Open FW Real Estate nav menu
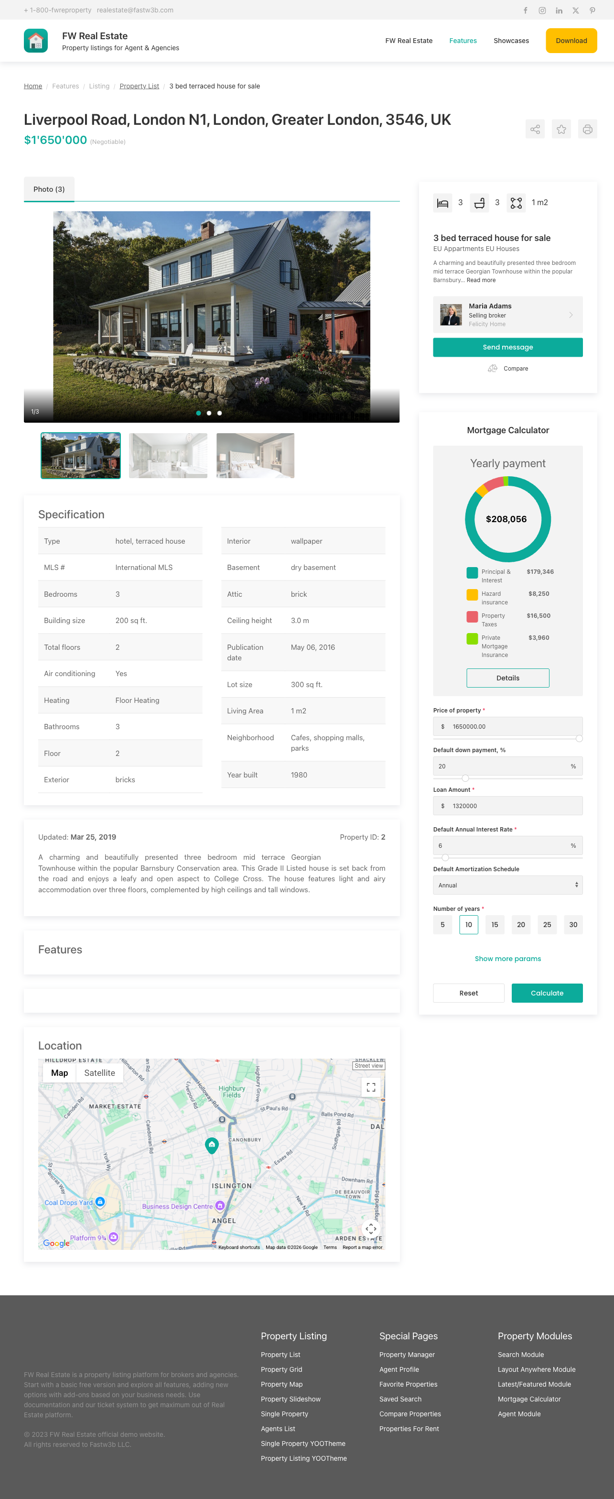This screenshot has width=614, height=1499. tap(409, 41)
